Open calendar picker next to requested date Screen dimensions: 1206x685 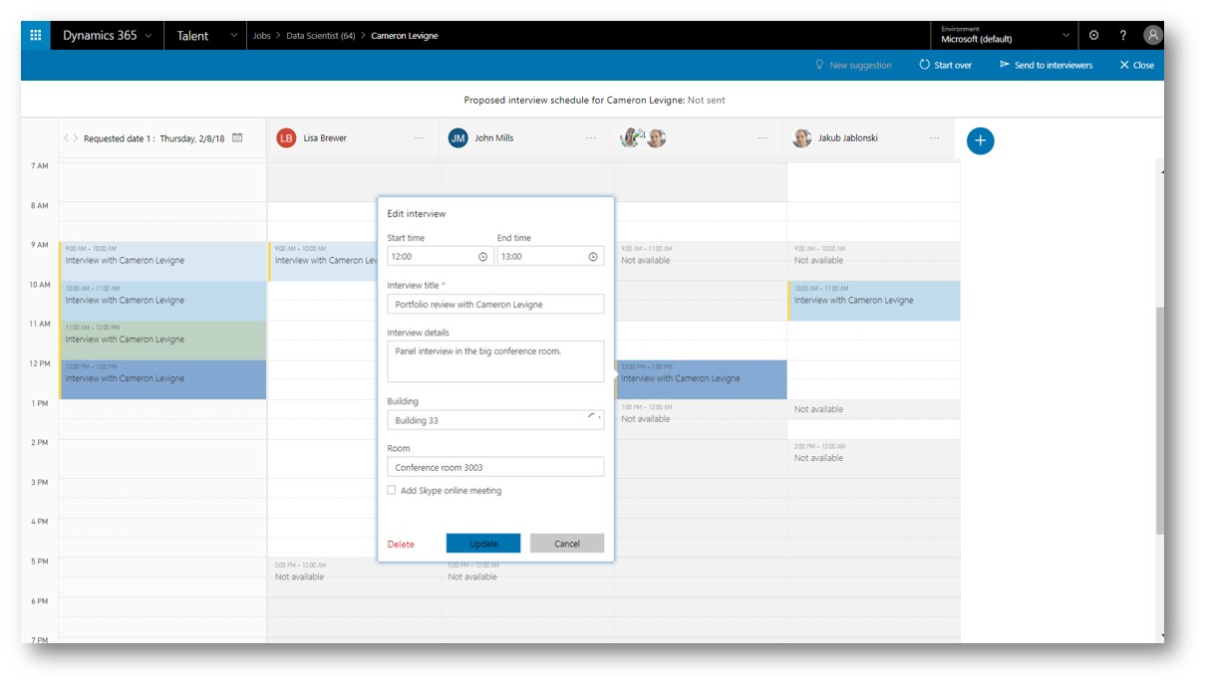(237, 138)
